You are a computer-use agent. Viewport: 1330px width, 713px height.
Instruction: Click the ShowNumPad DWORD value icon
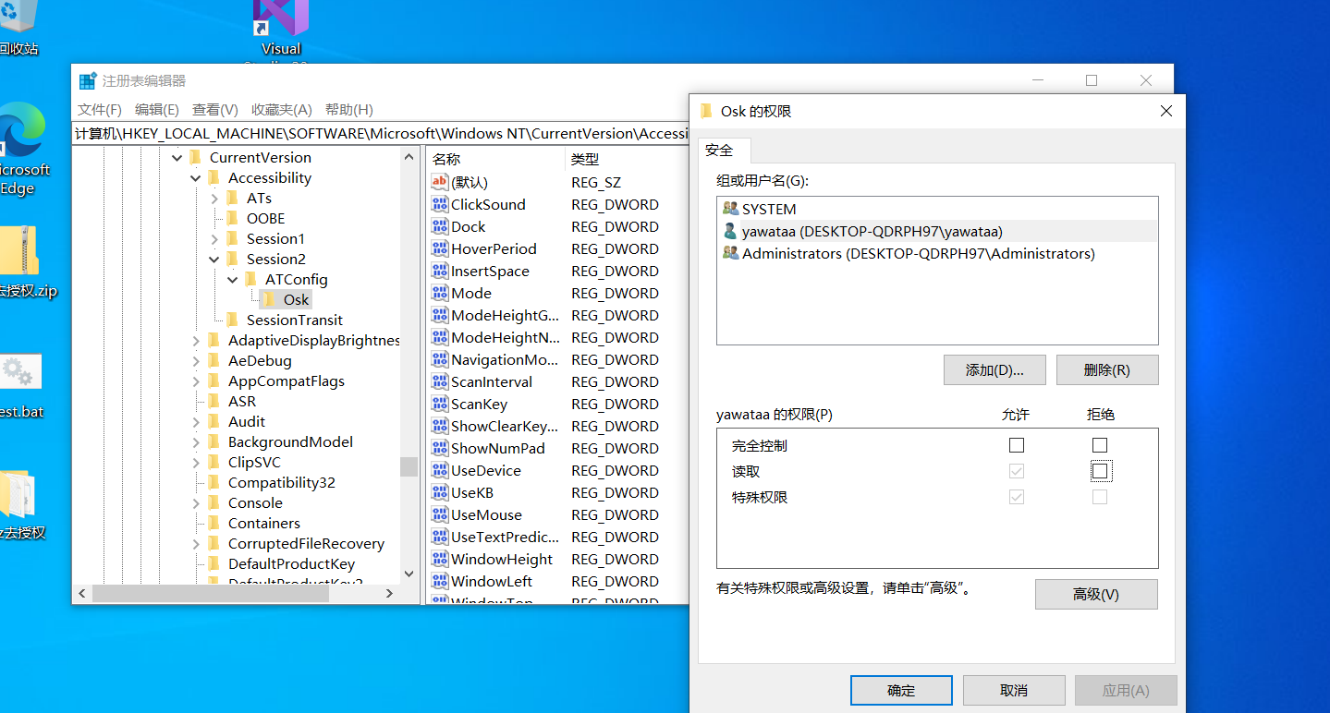[x=440, y=448]
